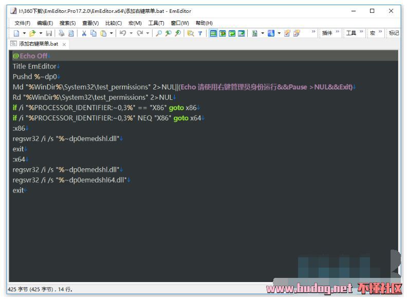Expand dropdown beside document configuration icon
407x299 pixels.
[x=263, y=33]
